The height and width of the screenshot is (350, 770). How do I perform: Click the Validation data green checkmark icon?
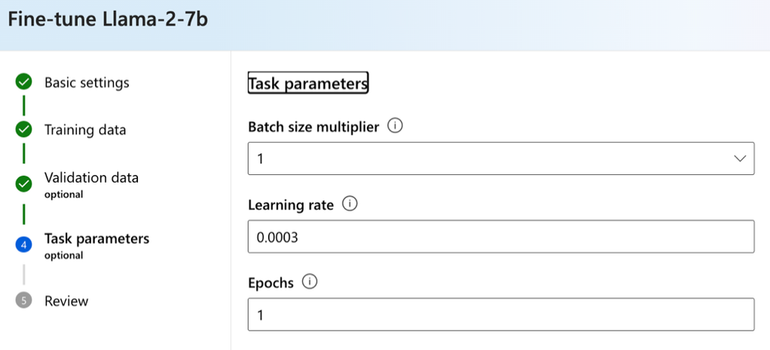(x=24, y=183)
